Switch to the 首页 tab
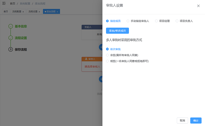This screenshot has height=126, width=205. pyautogui.click(x=6, y=12)
